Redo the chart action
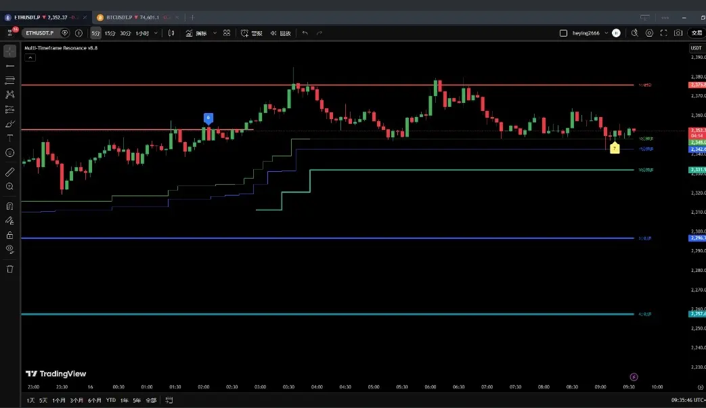The width and height of the screenshot is (706, 408). coord(319,33)
